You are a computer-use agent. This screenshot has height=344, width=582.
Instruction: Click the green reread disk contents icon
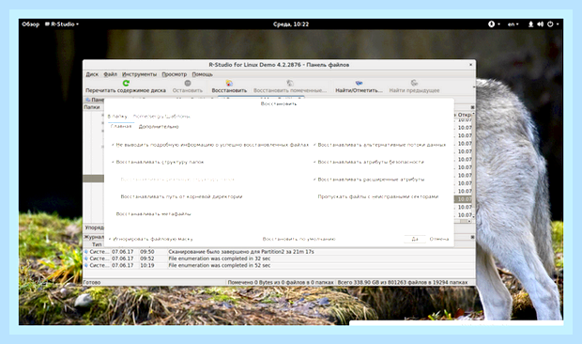point(126,83)
